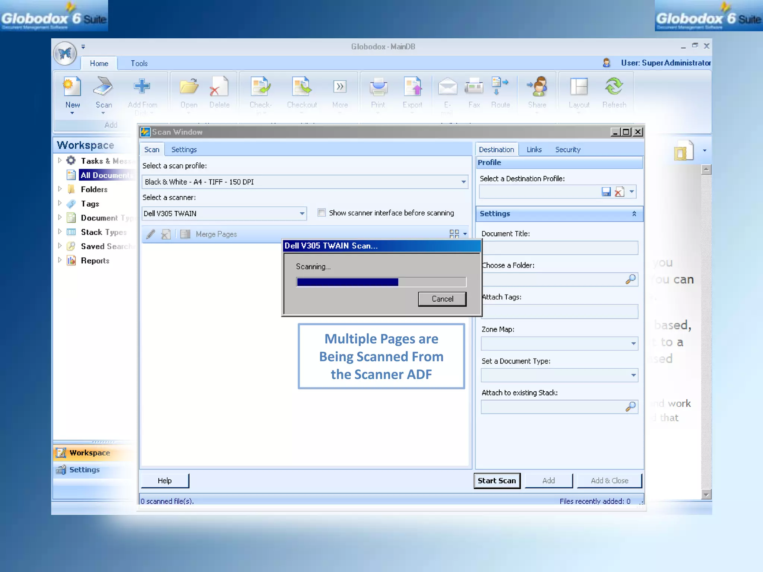
Task: Open the Security tab
Action: tap(568, 149)
